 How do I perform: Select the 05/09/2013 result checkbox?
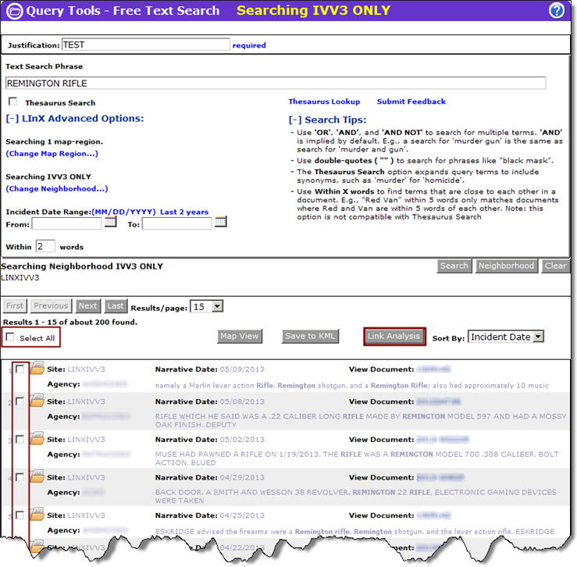[20, 369]
